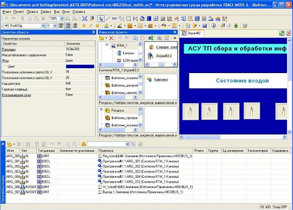Image resolution: width=293 pixels, height=210 pixels.
Task: Click the Snap OFF status bar entry
Action: click(x=280, y=207)
